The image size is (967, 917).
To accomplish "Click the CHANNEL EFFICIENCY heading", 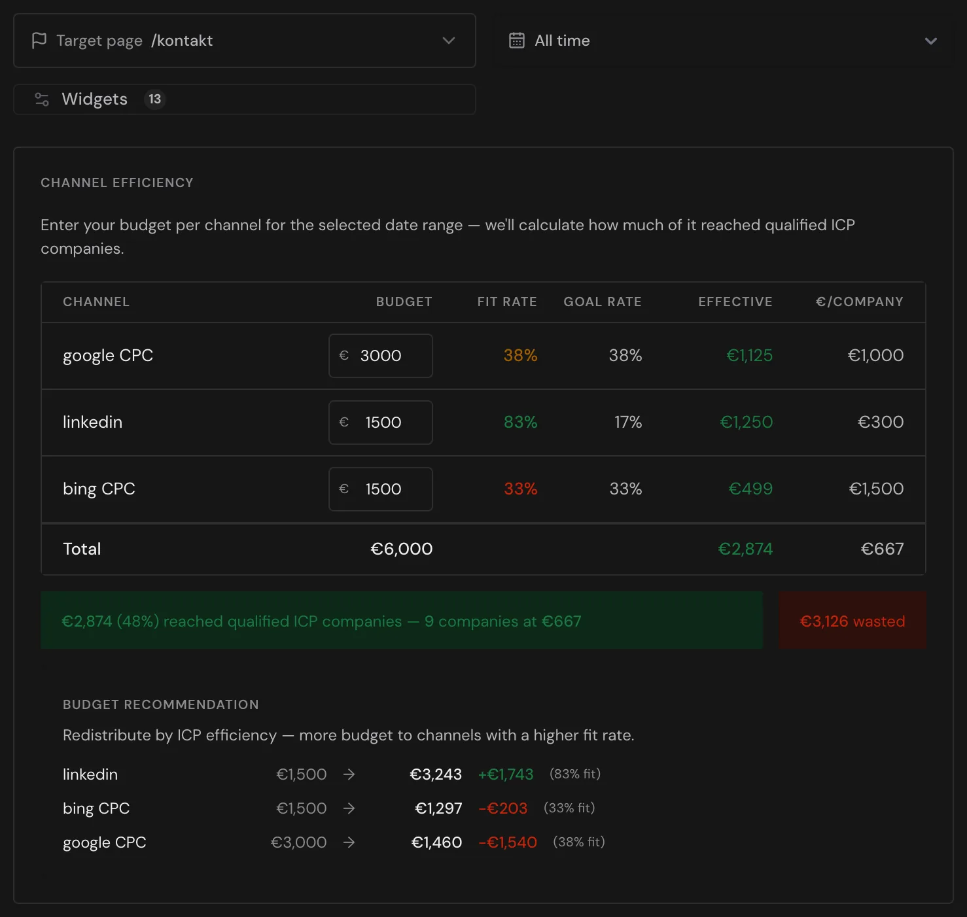I will click(x=117, y=183).
